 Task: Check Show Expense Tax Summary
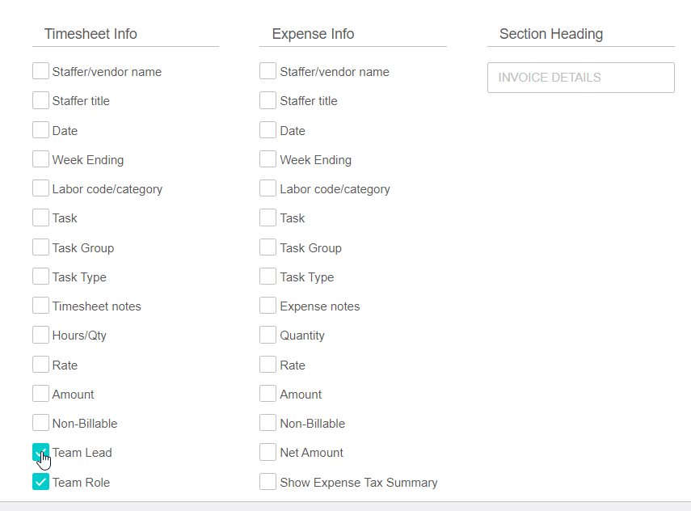(268, 482)
